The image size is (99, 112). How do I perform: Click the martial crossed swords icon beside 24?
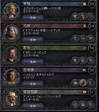pyautogui.click(x=85, y=26)
